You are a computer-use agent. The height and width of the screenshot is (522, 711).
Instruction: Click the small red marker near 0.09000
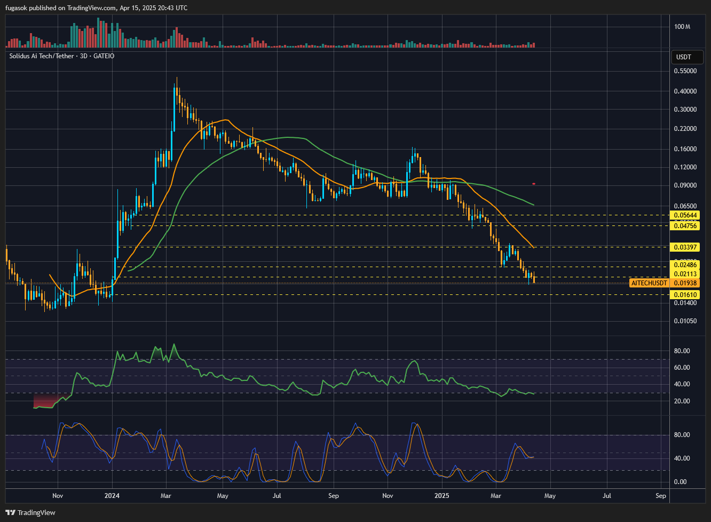[534, 184]
